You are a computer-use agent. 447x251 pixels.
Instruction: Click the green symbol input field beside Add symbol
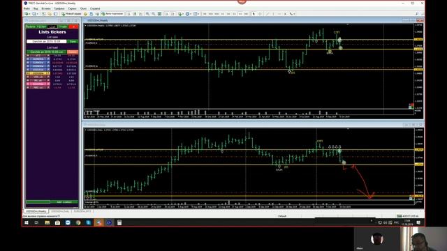click(38, 202)
